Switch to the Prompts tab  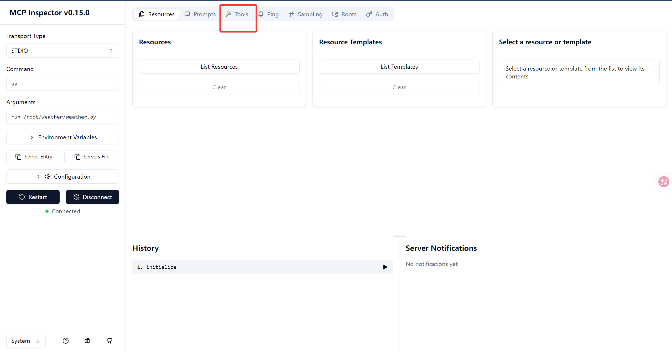[x=200, y=14]
